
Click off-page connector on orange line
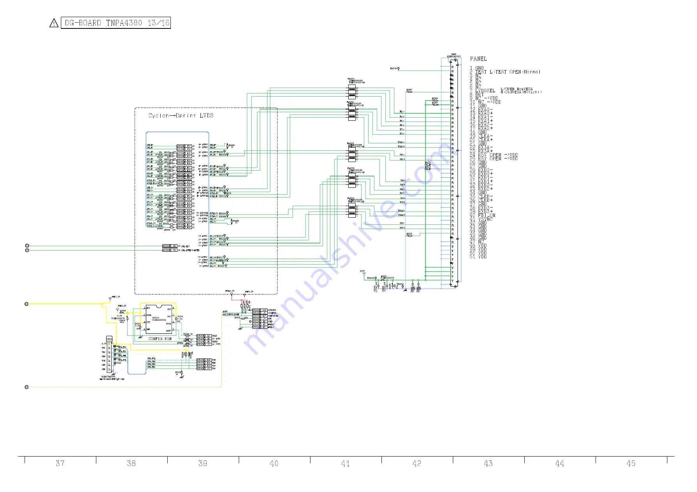point(27,387)
